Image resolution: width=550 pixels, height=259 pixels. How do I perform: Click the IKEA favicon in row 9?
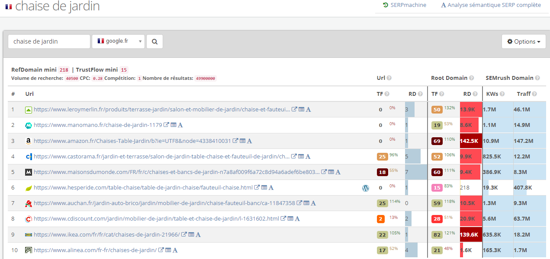coord(29,234)
